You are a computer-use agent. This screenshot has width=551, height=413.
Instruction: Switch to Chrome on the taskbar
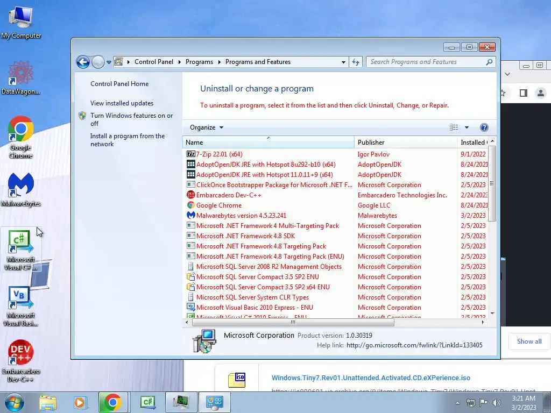[112, 402]
